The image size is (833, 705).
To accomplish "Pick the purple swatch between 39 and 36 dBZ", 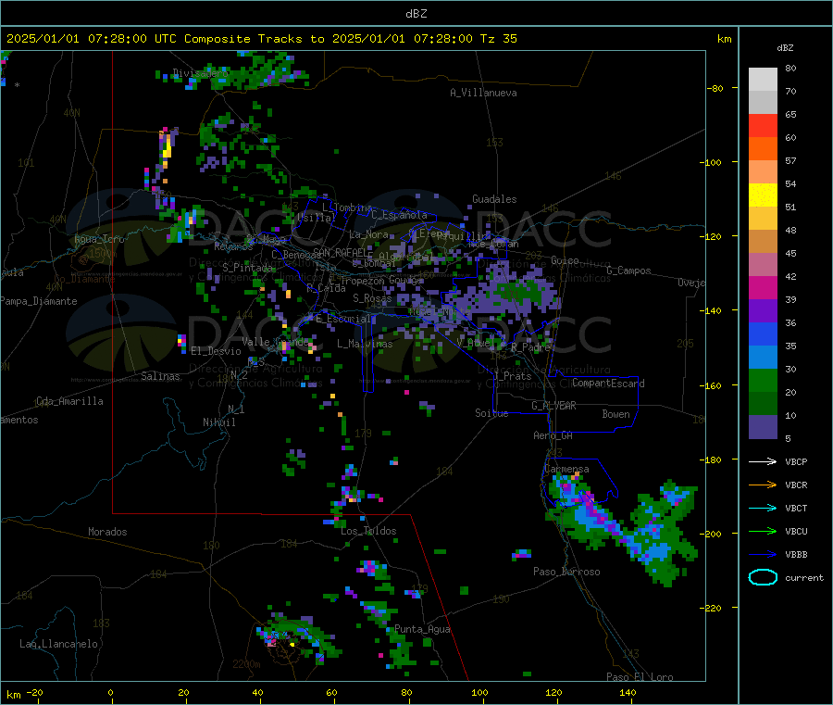I will coord(763,311).
